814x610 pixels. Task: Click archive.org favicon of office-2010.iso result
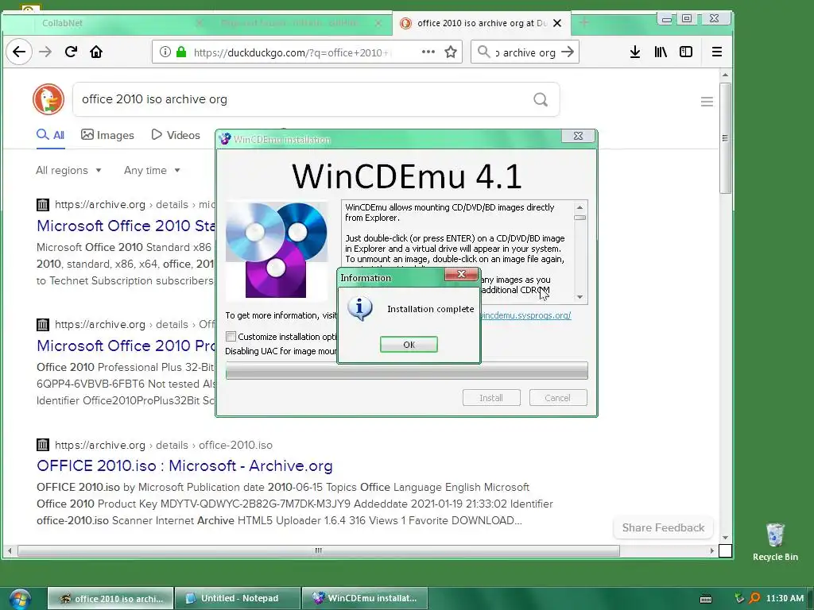point(43,445)
